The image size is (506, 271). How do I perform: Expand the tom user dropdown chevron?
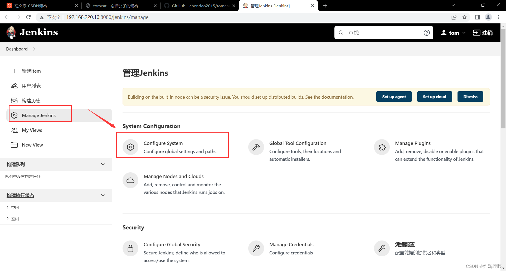(x=464, y=33)
